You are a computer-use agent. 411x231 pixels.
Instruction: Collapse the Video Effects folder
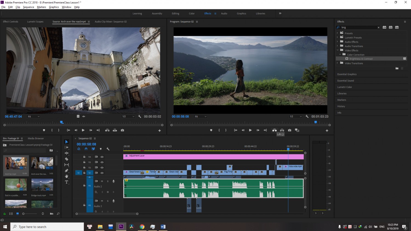337,50
